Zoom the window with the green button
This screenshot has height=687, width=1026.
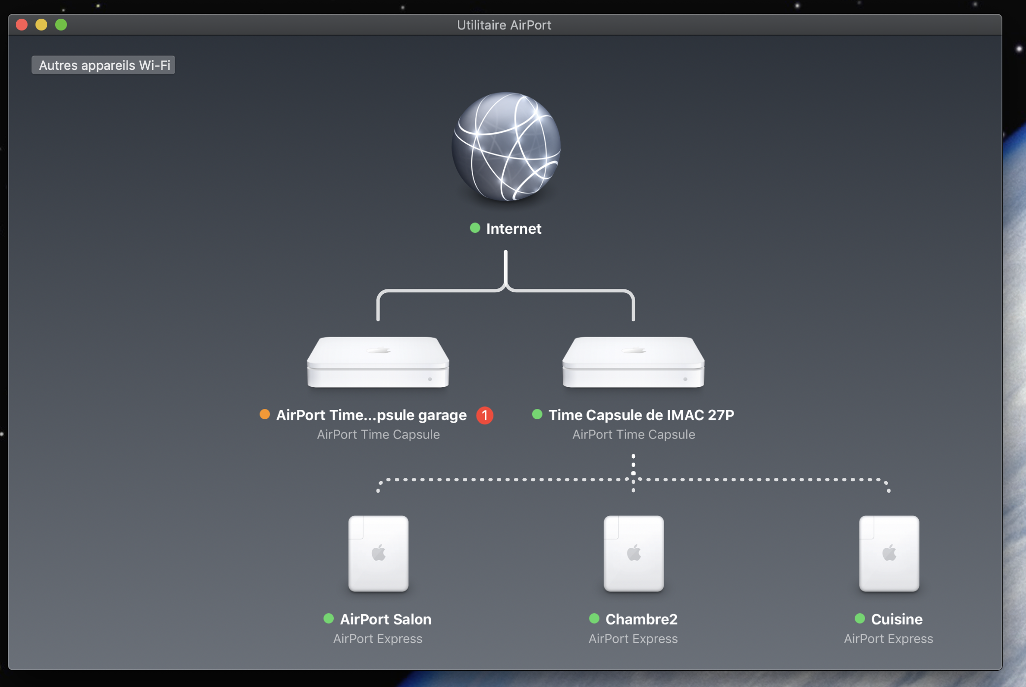[x=61, y=25]
